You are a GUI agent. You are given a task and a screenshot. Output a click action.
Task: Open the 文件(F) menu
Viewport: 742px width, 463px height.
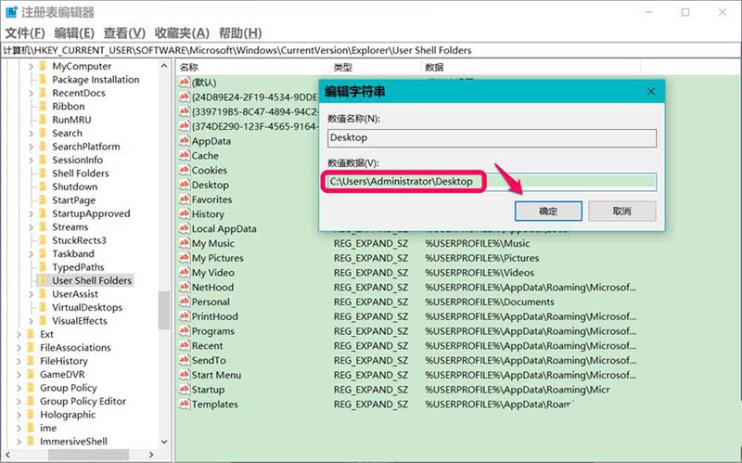pos(24,32)
